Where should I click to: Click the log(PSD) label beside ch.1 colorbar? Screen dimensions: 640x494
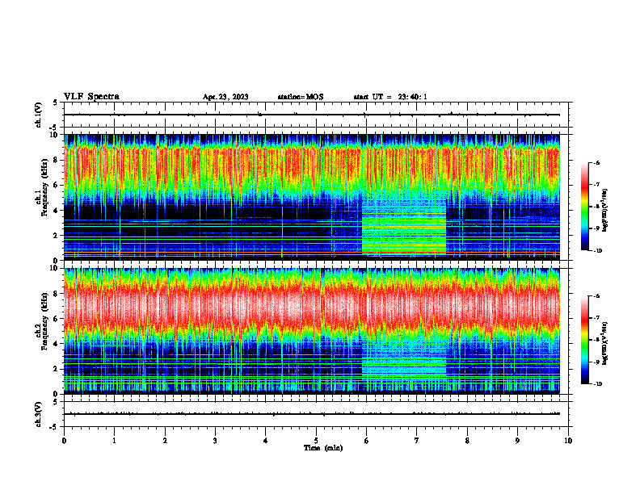click(x=605, y=211)
